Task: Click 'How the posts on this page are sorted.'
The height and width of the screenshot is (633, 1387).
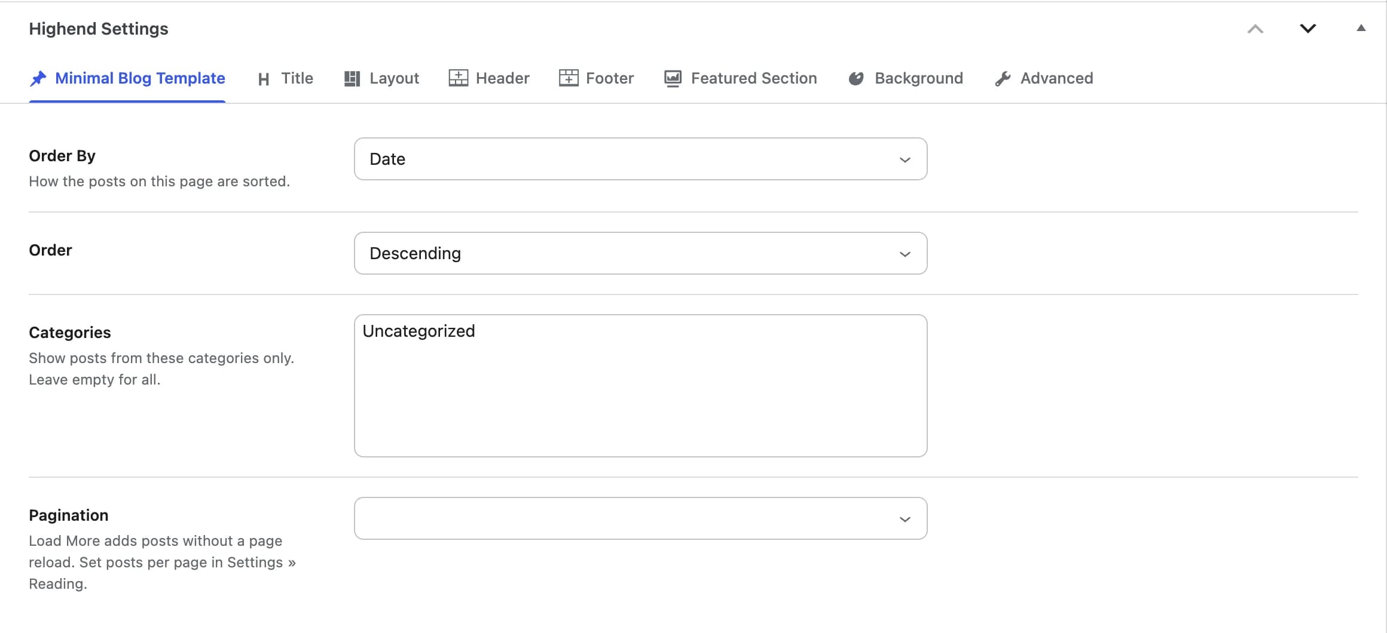Action: pyautogui.click(x=160, y=182)
